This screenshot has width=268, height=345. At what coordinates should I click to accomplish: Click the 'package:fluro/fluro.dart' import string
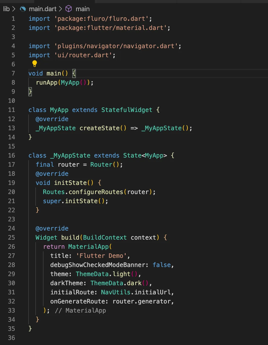point(101,19)
